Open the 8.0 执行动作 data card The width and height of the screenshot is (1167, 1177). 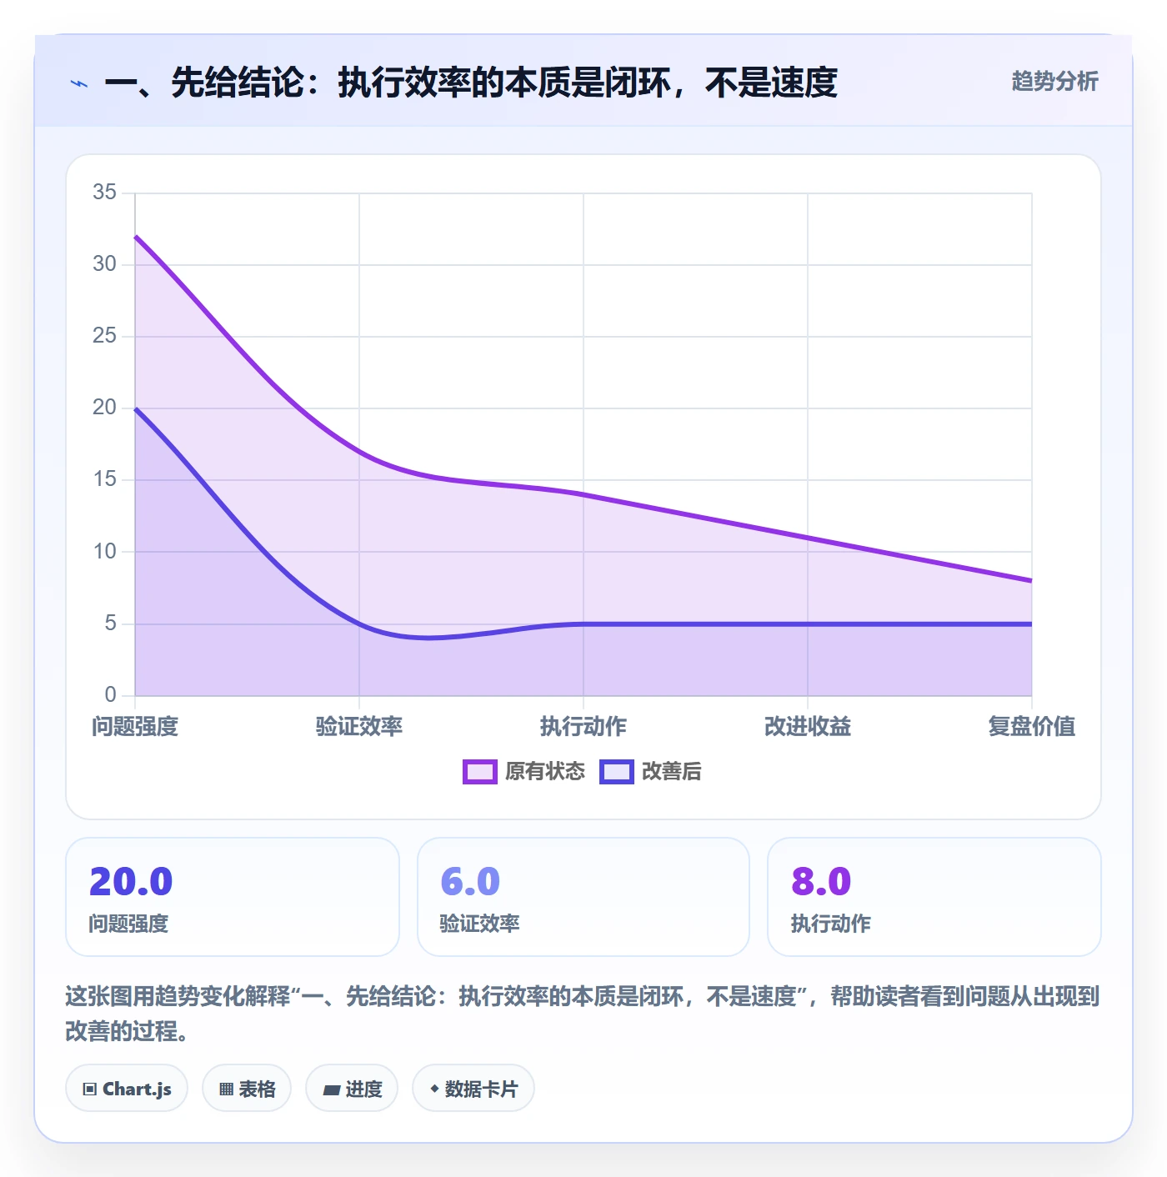coord(934,897)
